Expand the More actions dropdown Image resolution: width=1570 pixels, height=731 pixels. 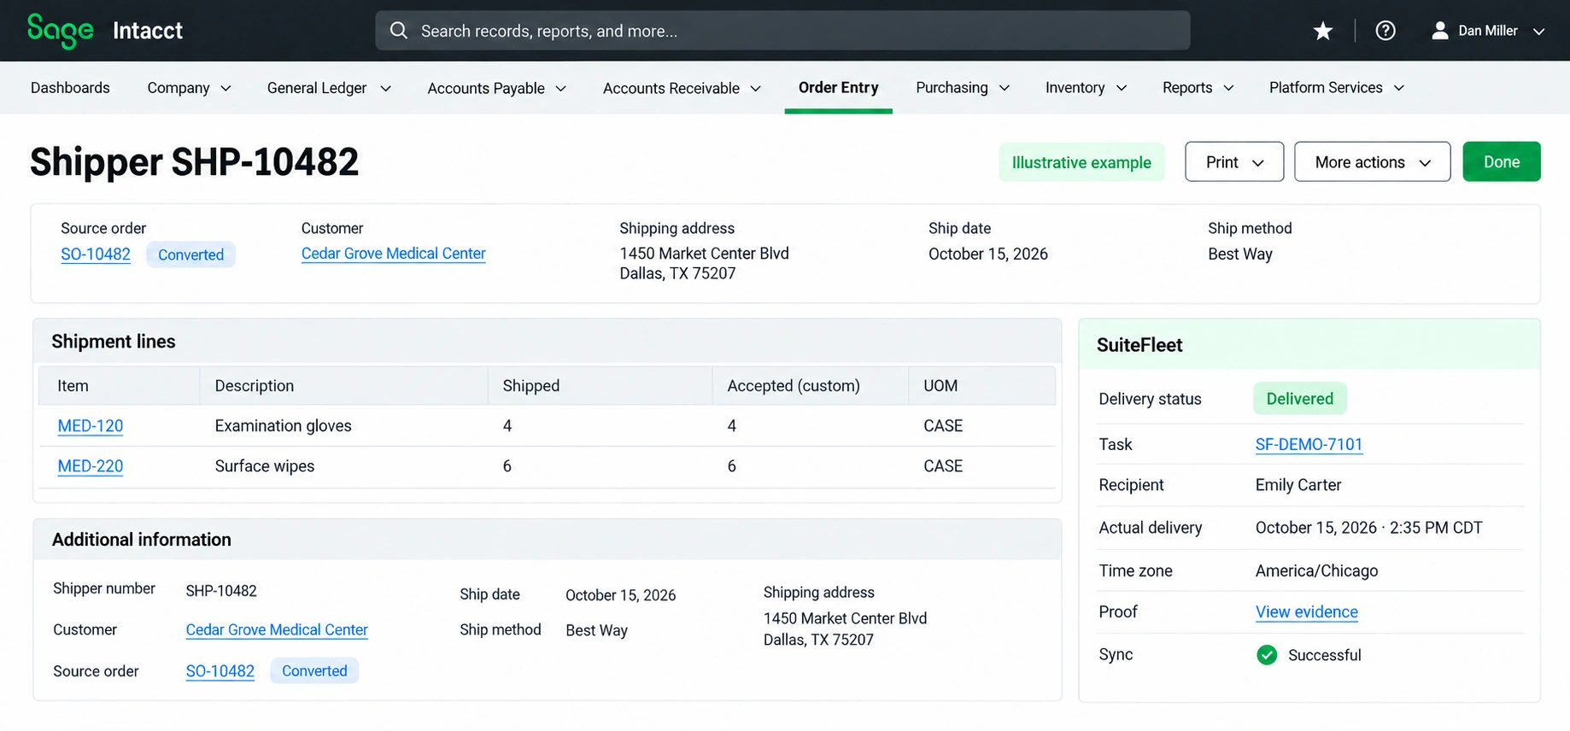pos(1372,161)
